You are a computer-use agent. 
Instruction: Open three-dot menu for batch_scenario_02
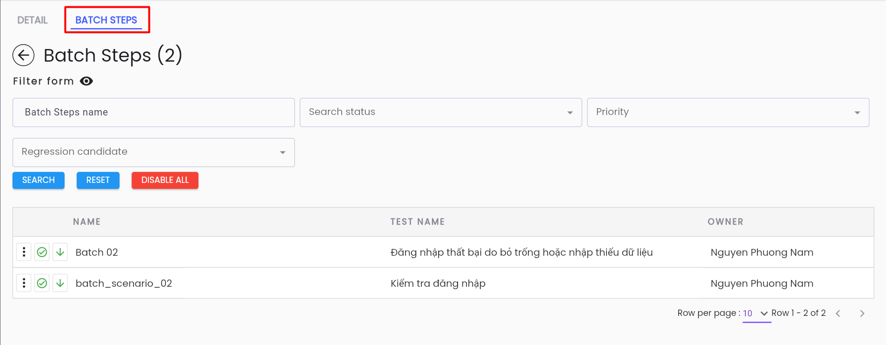[24, 283]
